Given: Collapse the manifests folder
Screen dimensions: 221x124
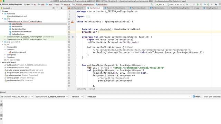Looking at the screenshot, I should pos(3,14).
